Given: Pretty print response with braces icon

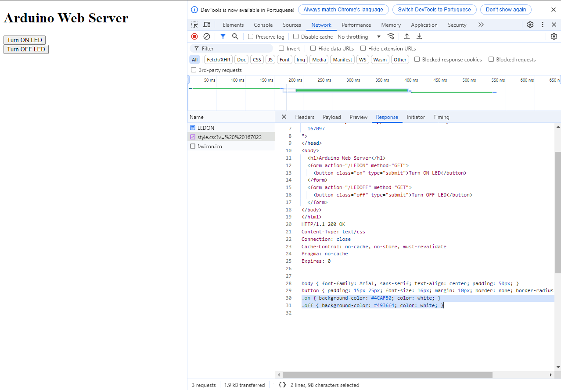Looking at the screenshot, I should coord(283,385).
